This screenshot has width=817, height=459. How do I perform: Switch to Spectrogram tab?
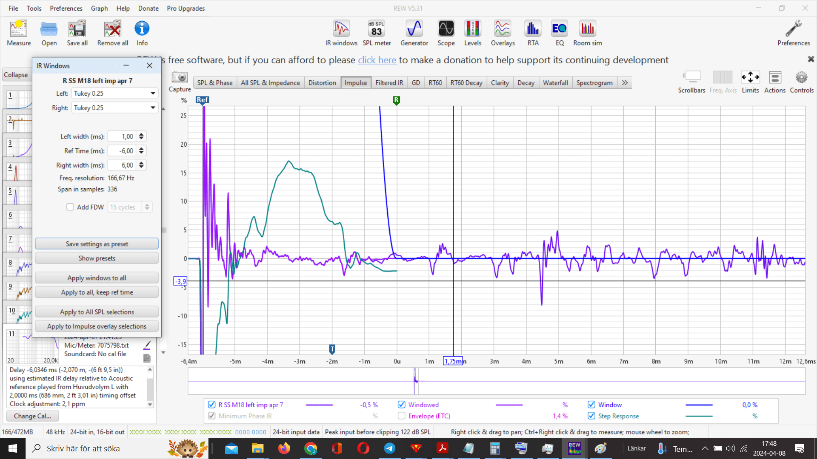click(594, 82)
